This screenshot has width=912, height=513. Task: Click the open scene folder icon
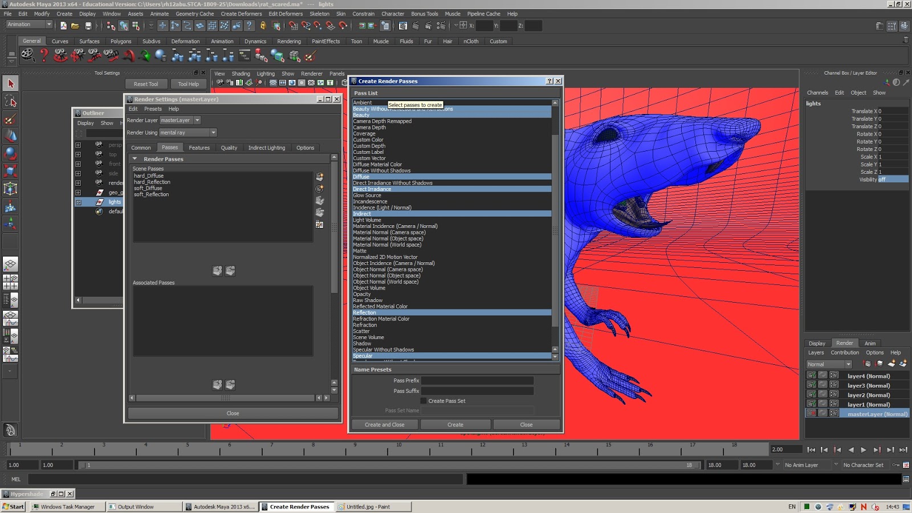point(75,26)
